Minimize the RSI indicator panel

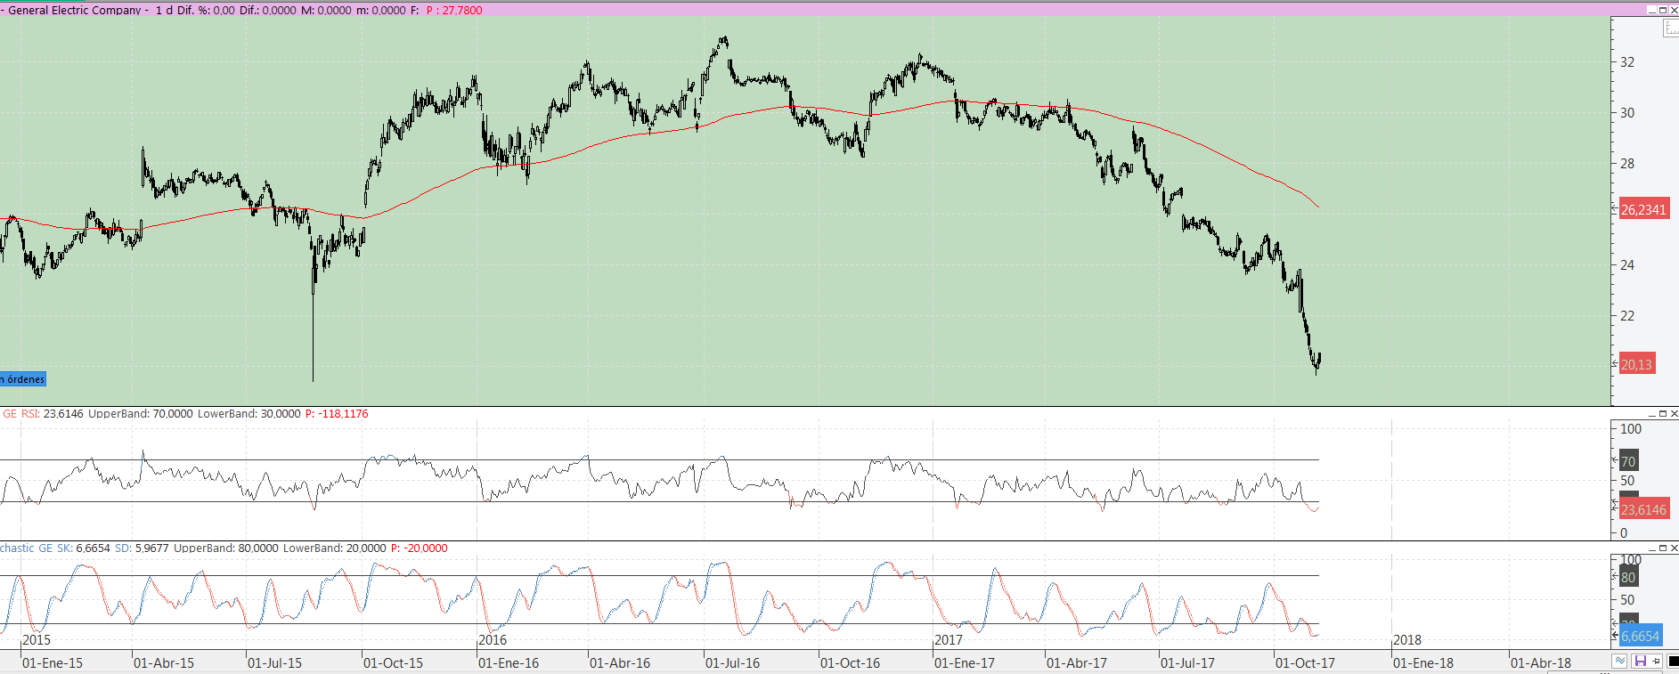(x=1652, y=414)
